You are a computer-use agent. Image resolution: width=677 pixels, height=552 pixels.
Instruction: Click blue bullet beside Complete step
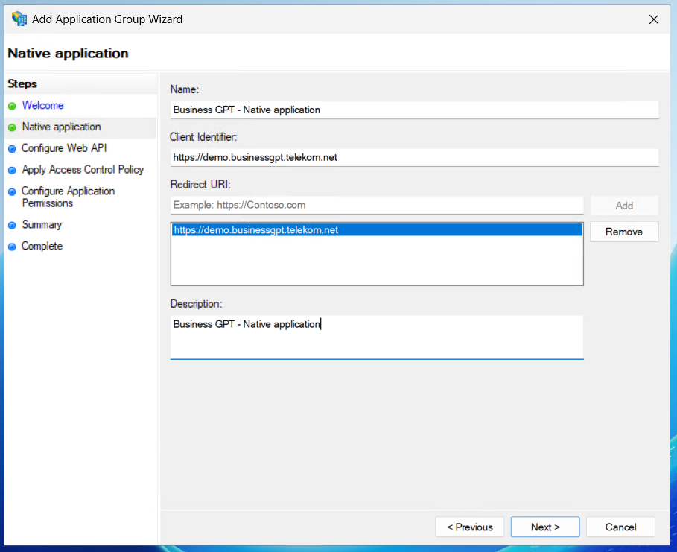(x=12, y=247)
